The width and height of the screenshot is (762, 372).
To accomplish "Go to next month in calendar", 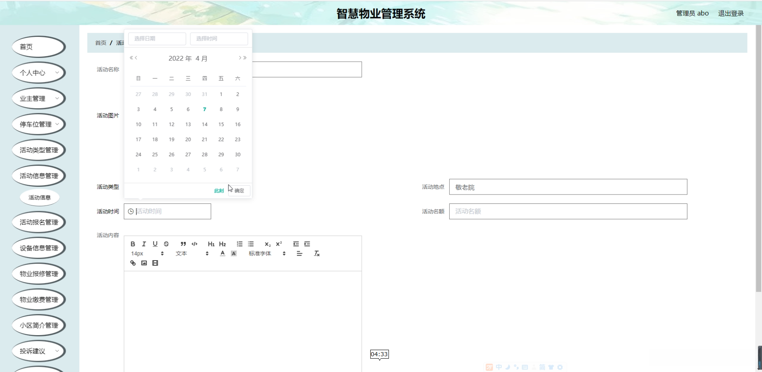I will [x=240, y=58].
